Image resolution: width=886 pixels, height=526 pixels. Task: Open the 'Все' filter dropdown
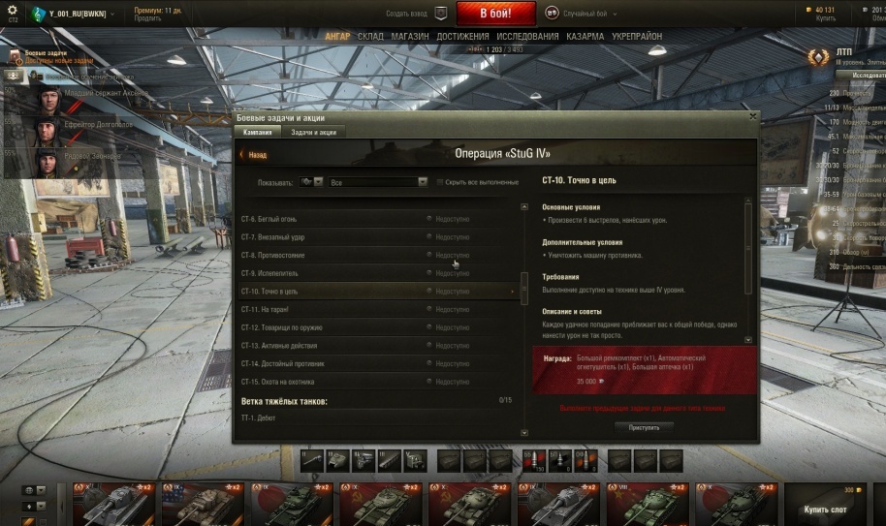point(378,182)
